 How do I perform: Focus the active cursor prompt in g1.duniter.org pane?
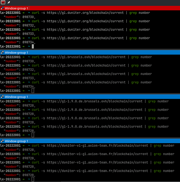(x=33, y=47)
